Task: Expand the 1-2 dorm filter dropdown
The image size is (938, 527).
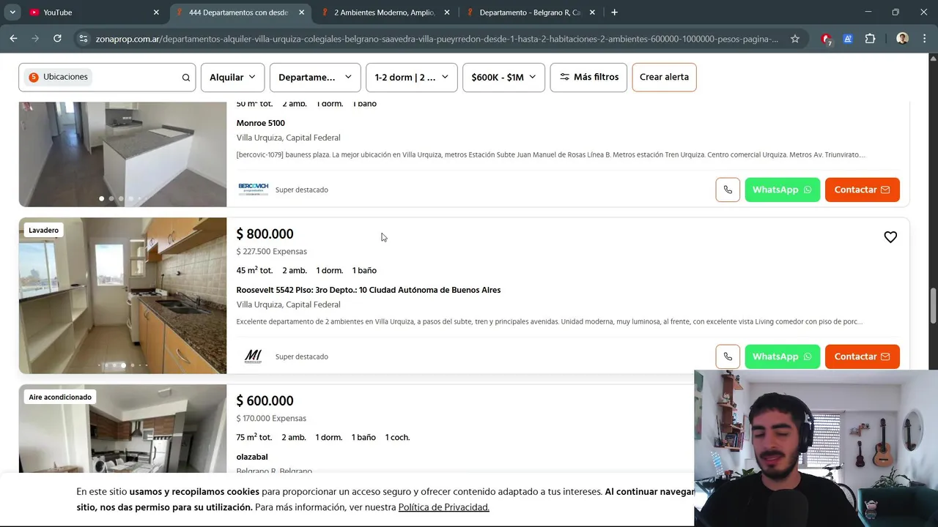Action: tap(412, 77)
